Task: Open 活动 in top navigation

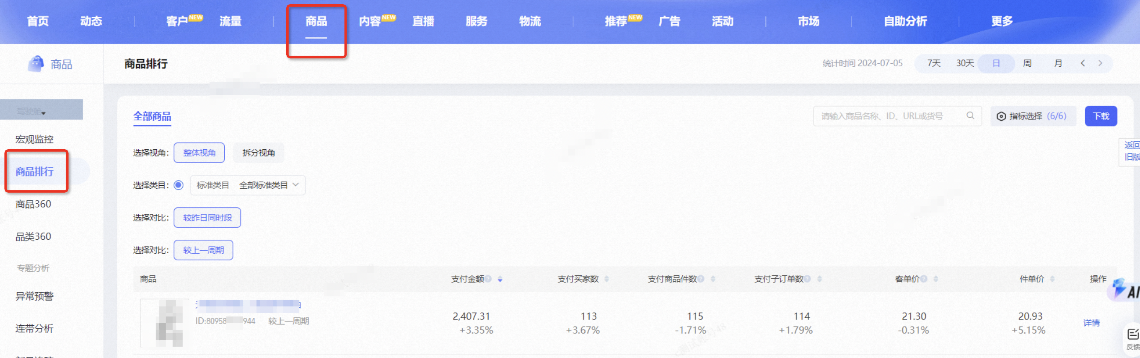Action: click(723, 21)
